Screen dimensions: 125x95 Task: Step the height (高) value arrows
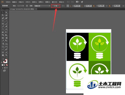[113, 6]
